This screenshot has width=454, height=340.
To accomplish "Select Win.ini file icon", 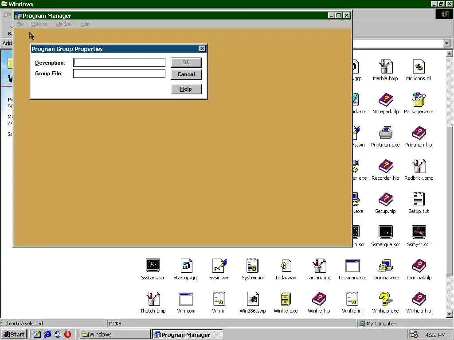I will point(219,299).
